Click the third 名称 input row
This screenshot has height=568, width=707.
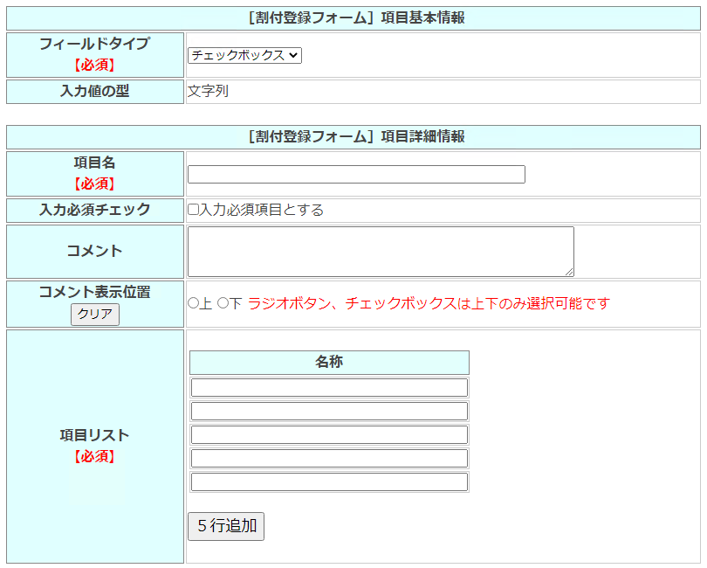[x=329, y=434]
